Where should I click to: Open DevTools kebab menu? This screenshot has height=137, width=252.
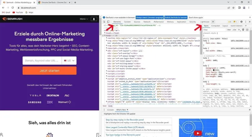tap(246, 22)
